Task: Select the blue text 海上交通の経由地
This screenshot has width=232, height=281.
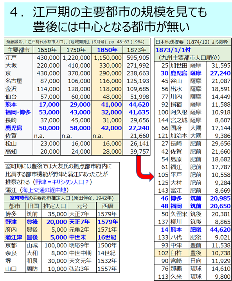Action: tap(44, 190)
